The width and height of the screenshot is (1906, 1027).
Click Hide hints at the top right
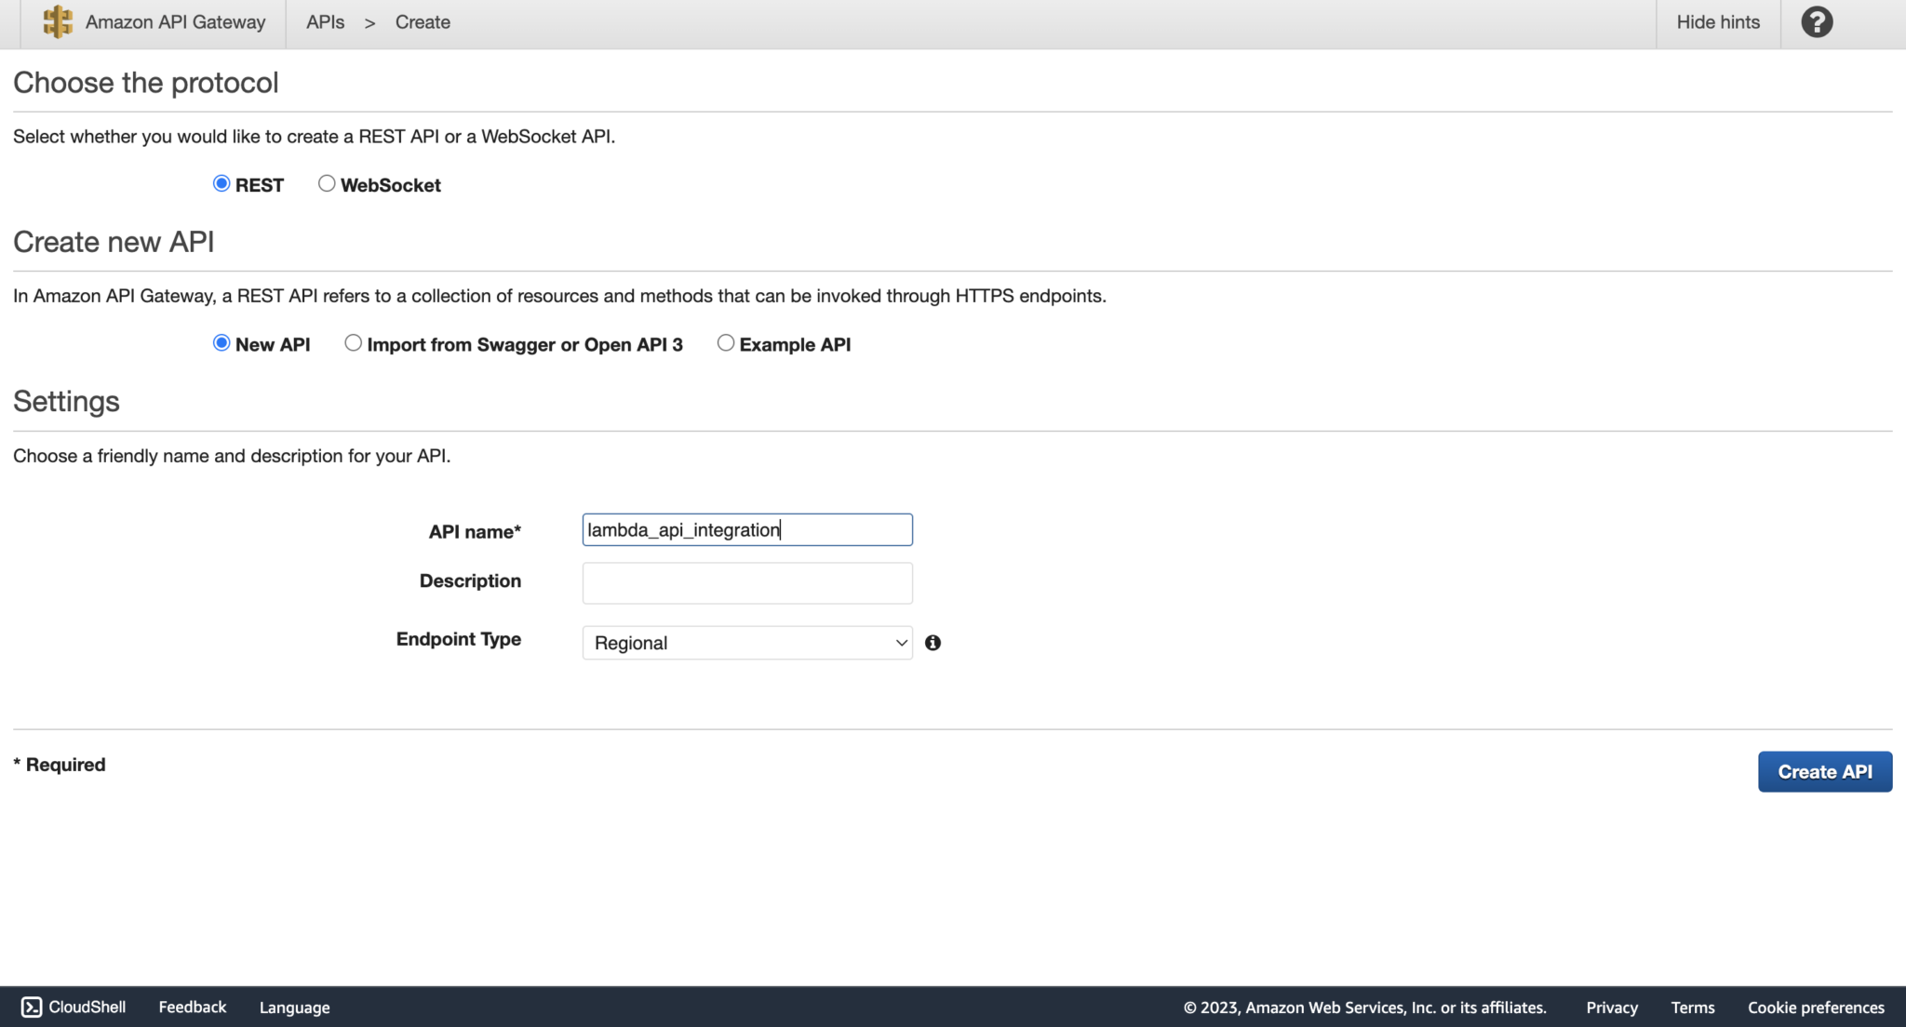click(x=1718, y=21)
